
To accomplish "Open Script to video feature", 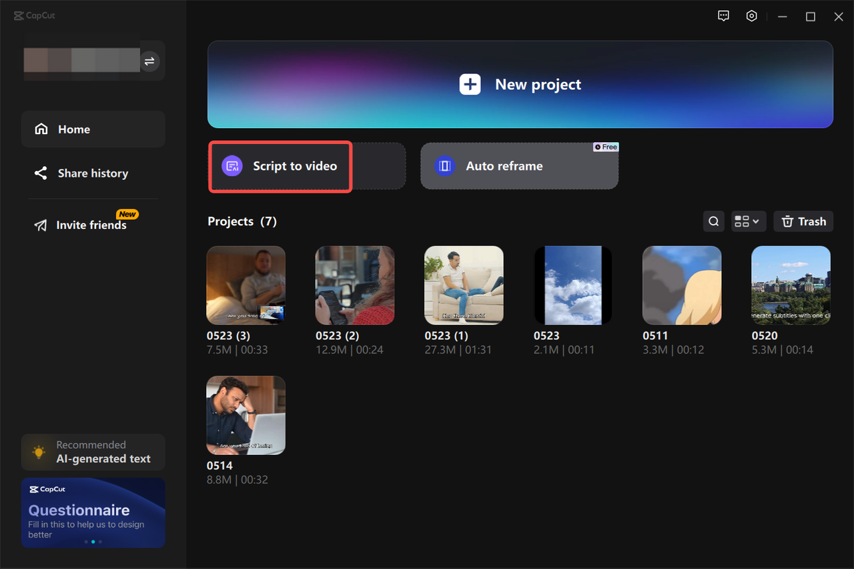I will coord(280,166).
